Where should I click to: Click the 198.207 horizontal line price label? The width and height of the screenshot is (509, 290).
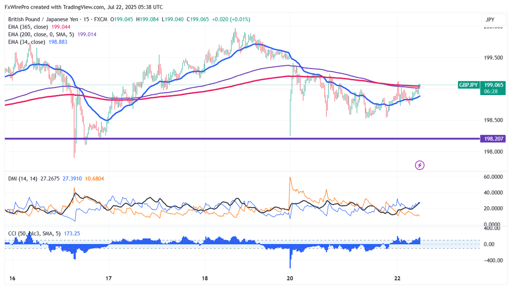click(x=493, y=139)
